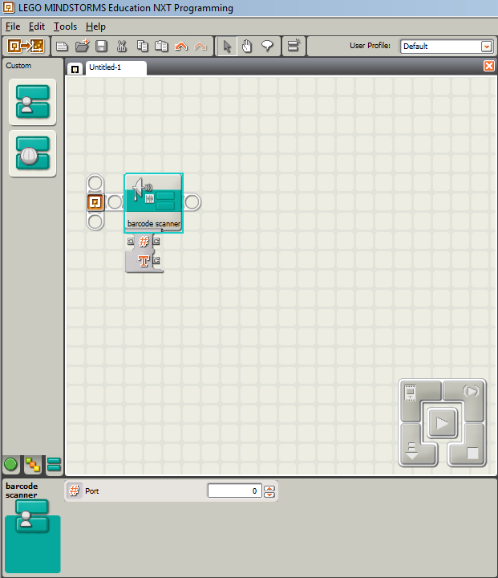This screenshot has height=578, width=498.
Task: Click the program start icon beside Untitled-1
Action: click(x=75, y=69)
